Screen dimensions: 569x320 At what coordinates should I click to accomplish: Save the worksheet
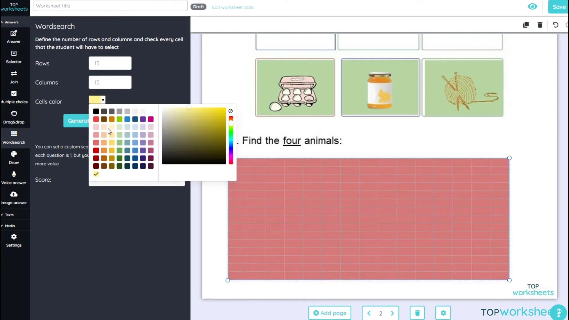[560, 7]
